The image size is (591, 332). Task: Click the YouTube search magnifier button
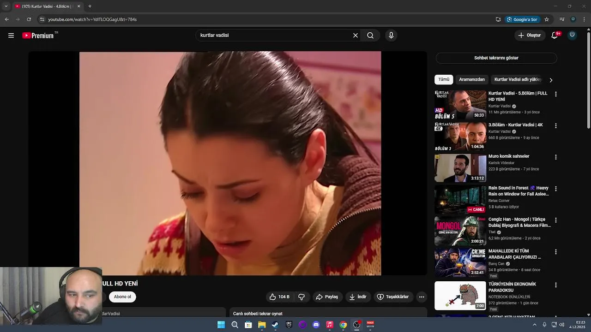[370, 36]
